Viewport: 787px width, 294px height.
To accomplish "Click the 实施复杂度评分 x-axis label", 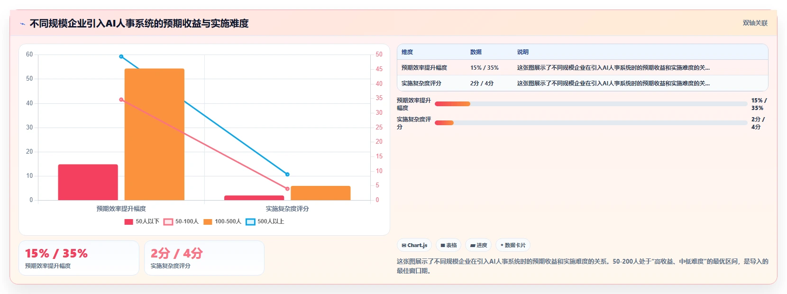I will pos(287,209).
